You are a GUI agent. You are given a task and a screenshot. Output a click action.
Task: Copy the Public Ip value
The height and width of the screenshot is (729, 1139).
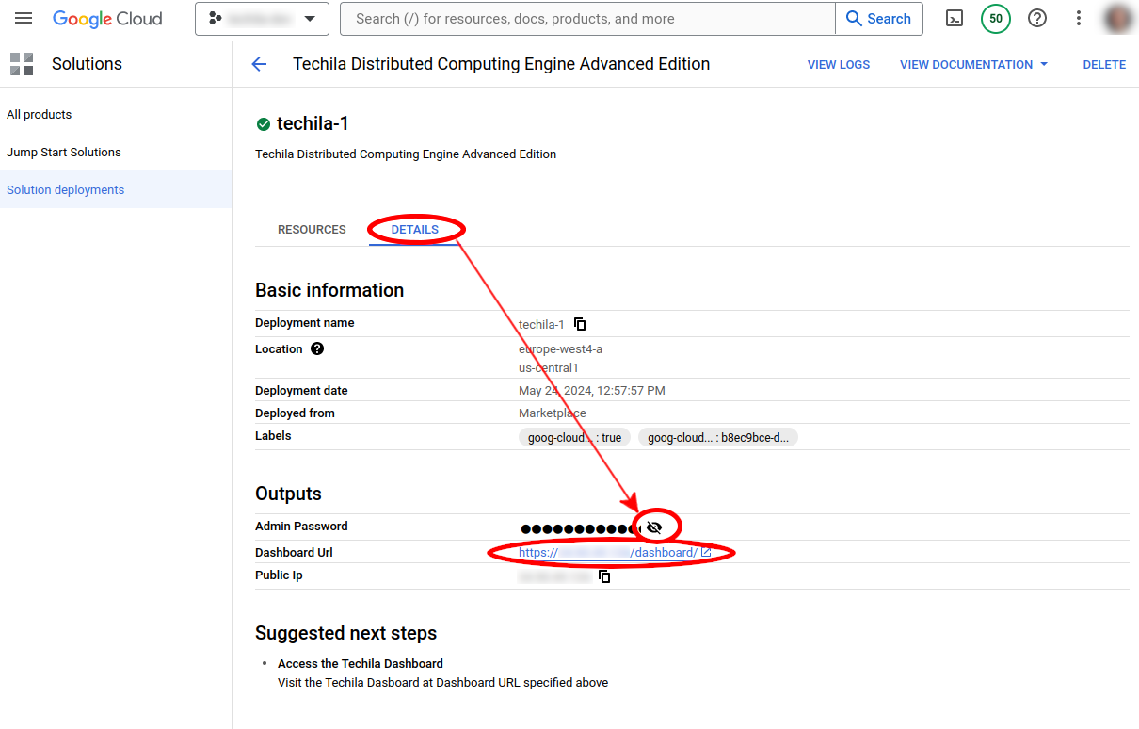pyautogui.click(x=604, y=576)
